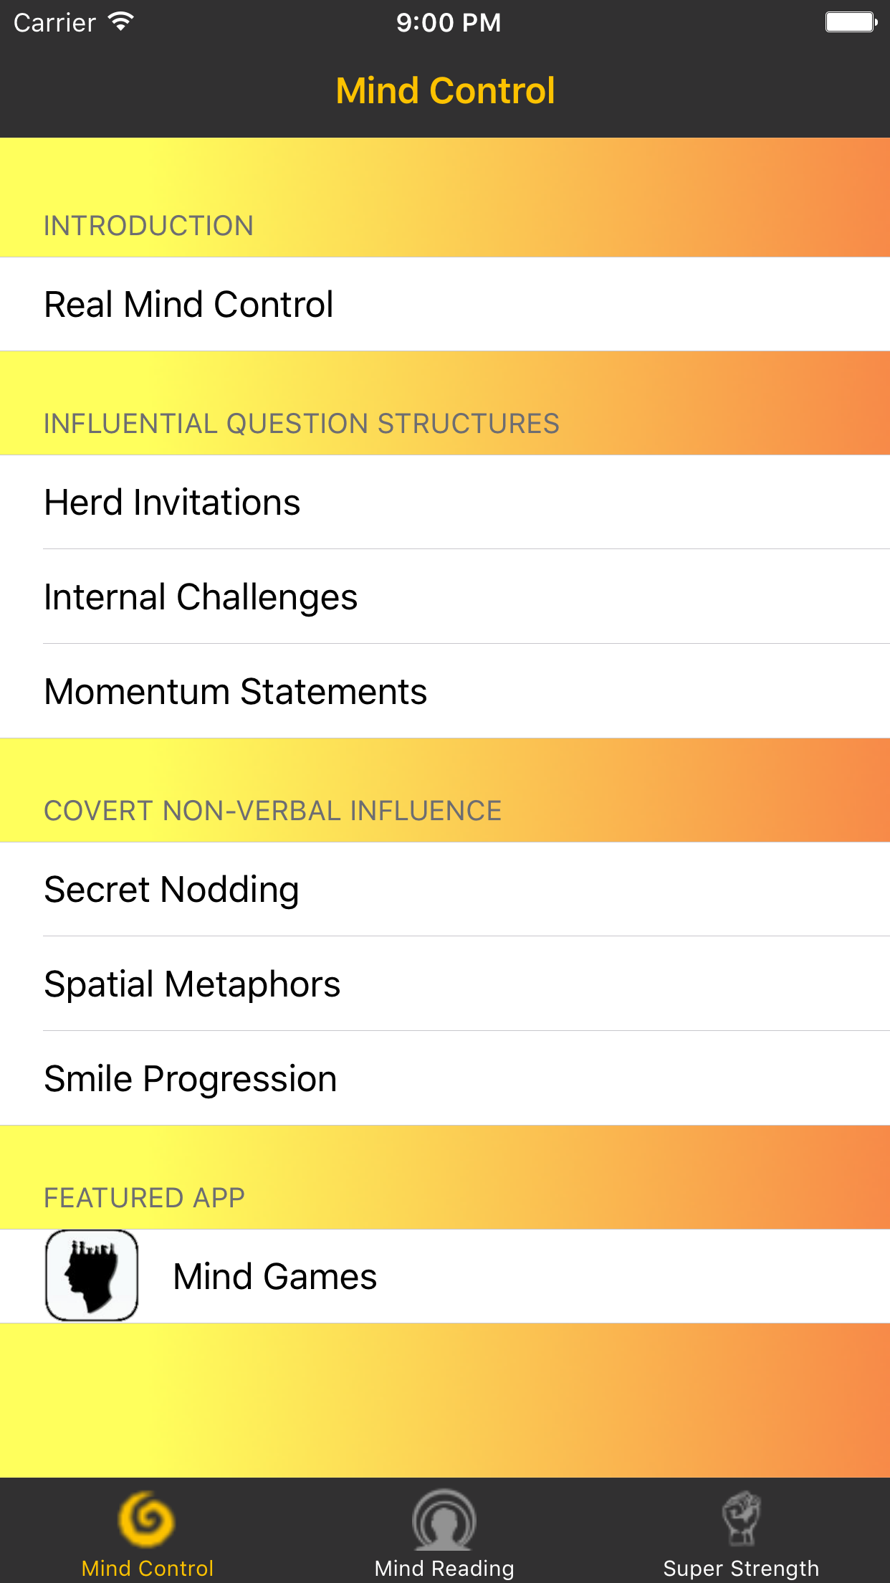Screen dimensions: 890x1583
Task: Tap the battery indicator icon
Action: (x=851, y=22)
